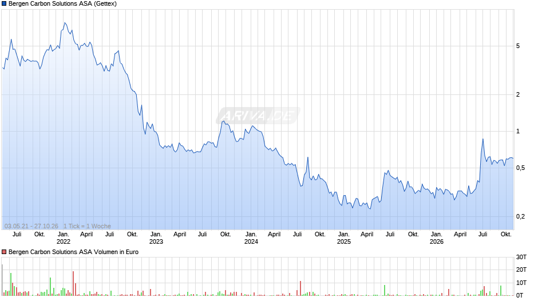Click the '1 Tick = 1 Woche' label
Viewport: 538px width, 301px height.
(87, 226)
